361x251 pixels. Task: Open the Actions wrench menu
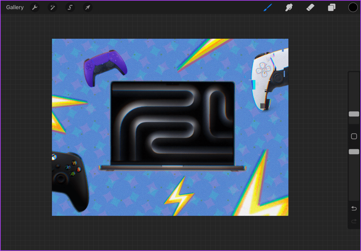(35, 7)
